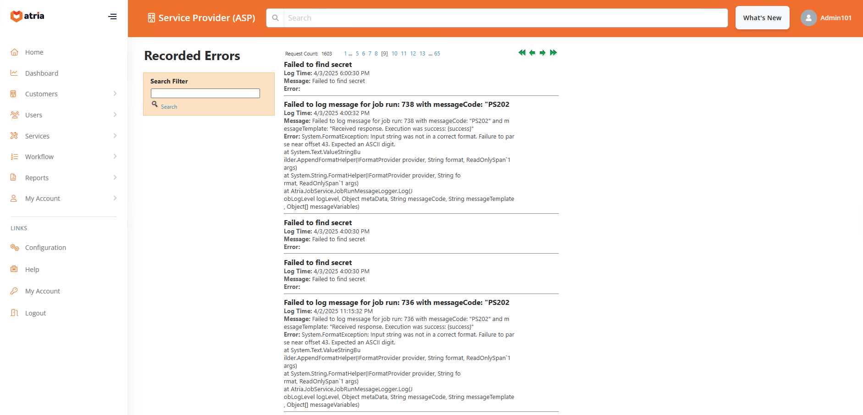Jump to the last page with double-right arrows
Image resolution: width=863 pixels, height=415 pixels.
(x=553, y=53)
